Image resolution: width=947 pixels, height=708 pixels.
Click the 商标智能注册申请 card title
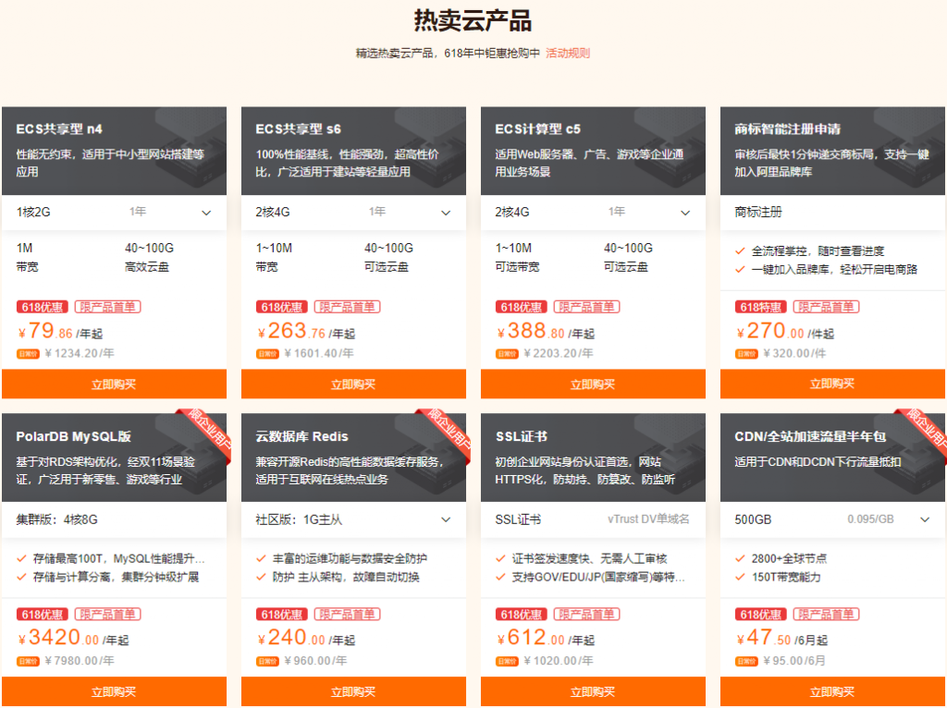(788, 129)
